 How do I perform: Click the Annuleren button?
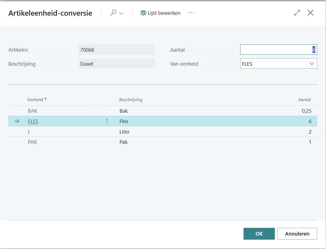pos(297,234)
